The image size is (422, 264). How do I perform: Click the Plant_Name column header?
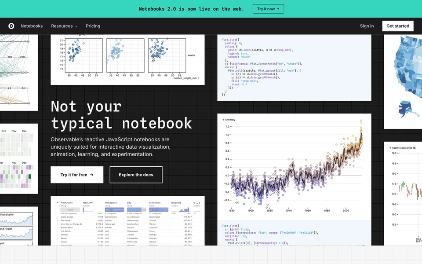[66, 203]
